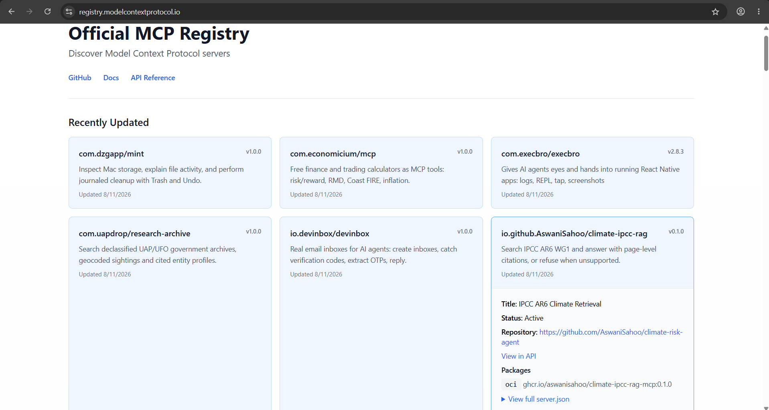The height and width of the screenshot is (410, 769).
Task: Go back using the browser back arrow
Action: pyautogui.click(x=12, y=12)
